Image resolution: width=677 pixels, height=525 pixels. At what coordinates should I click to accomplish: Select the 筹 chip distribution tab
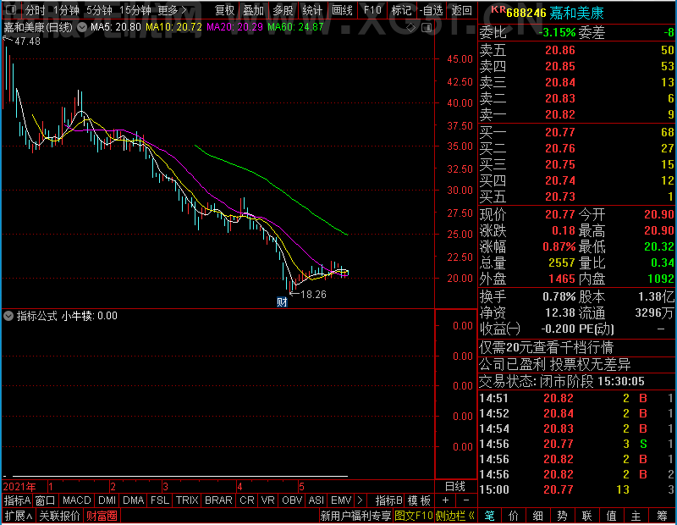[x=663, y=516]
